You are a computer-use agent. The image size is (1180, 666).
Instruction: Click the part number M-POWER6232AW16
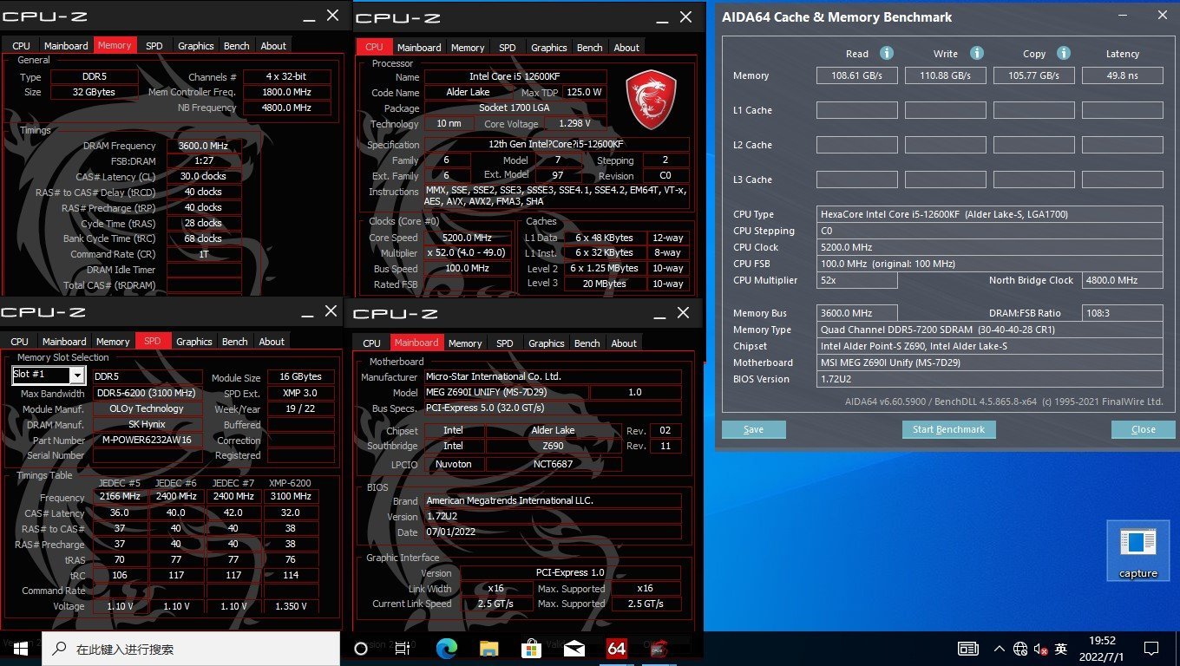[x=147, y=440]
